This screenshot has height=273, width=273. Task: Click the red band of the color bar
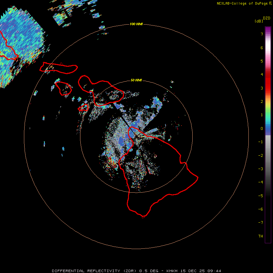(x=268, y=82)
